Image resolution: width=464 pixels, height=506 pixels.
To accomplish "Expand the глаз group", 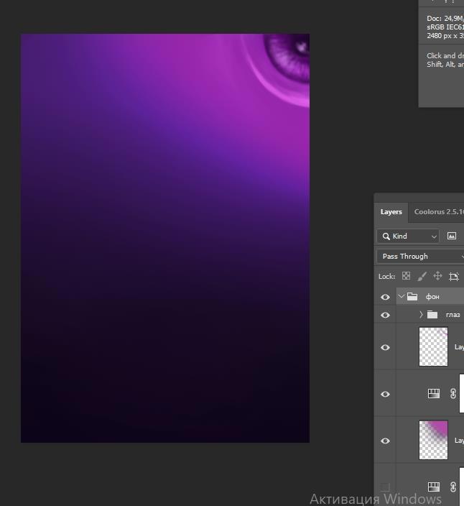I will pos(421,315).
